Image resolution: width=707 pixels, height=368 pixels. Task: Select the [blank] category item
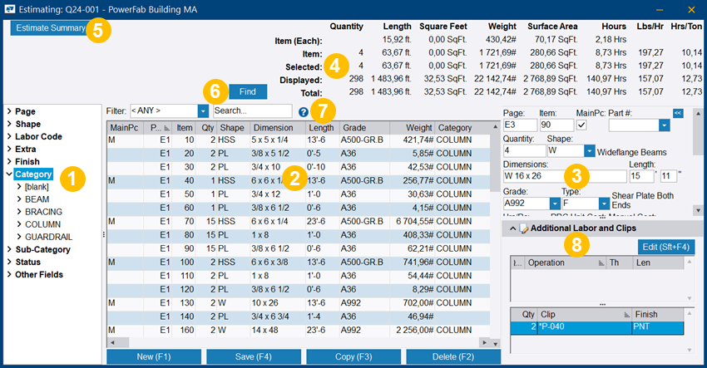point(37,186)
